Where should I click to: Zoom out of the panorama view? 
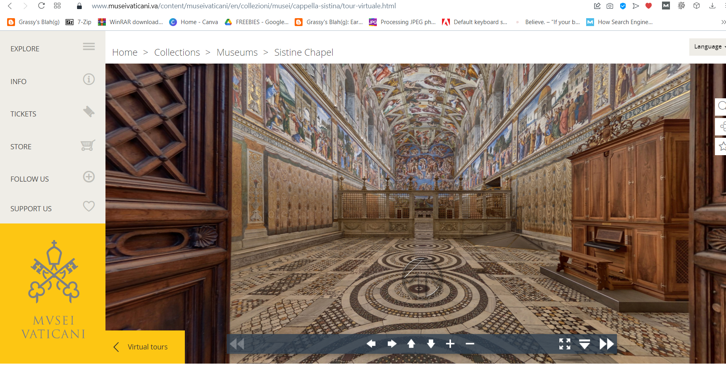470,344
